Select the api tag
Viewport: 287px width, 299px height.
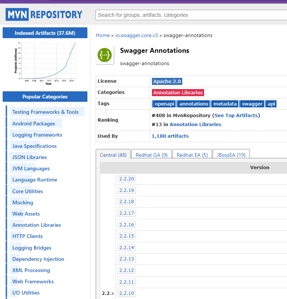[271, 104]
